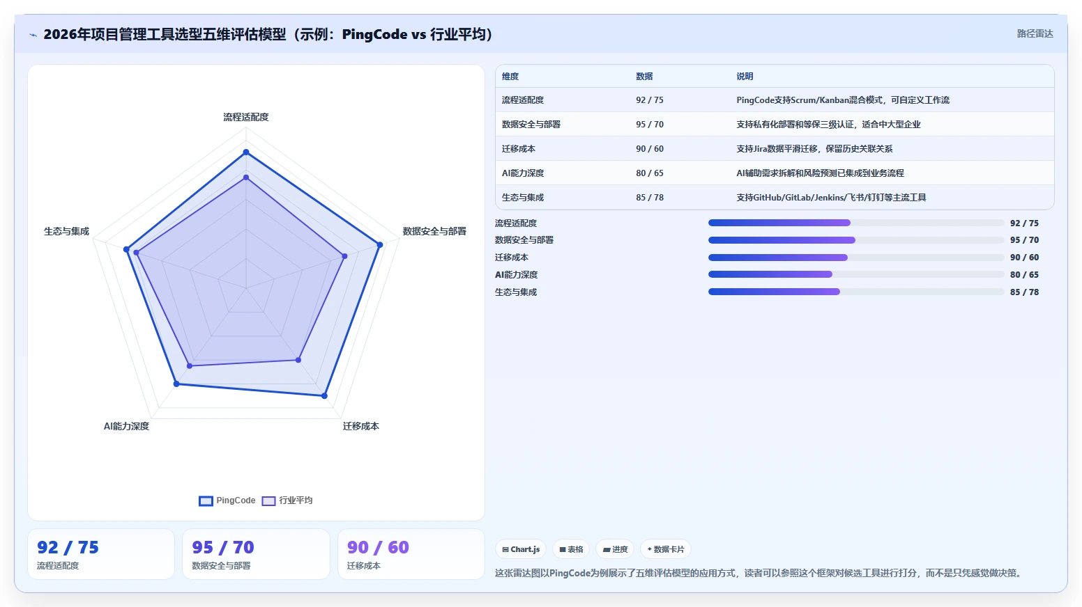Click the PingCode point on 数据安全与部署 radar axis
Viewport: 1082px width, 607px height.
(x=380, y=244)
